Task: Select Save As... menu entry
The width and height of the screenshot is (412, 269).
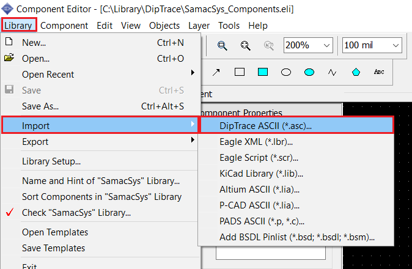Action: pyautogui.click(x=100, y=106)
